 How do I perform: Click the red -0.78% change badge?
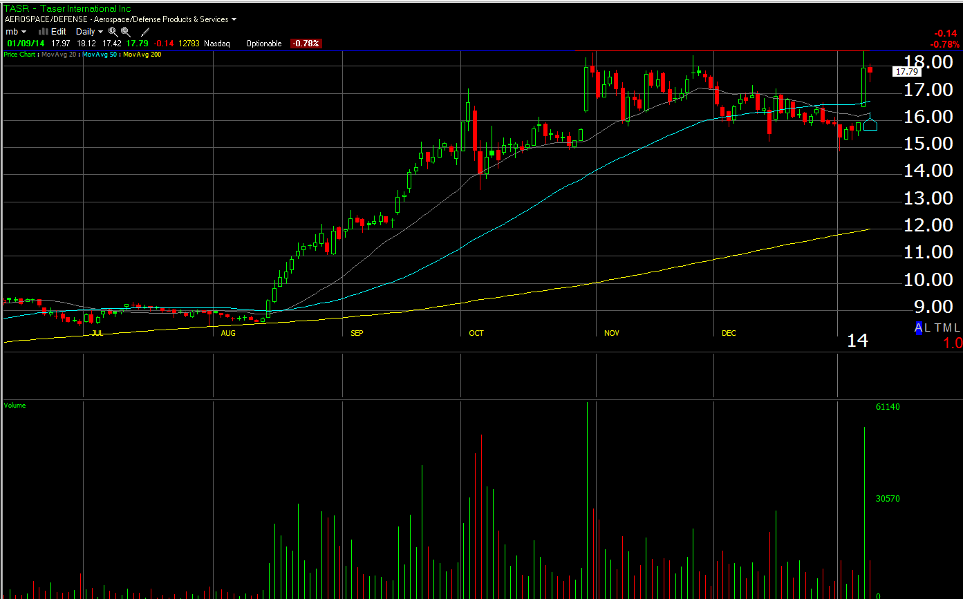(306, 44)
